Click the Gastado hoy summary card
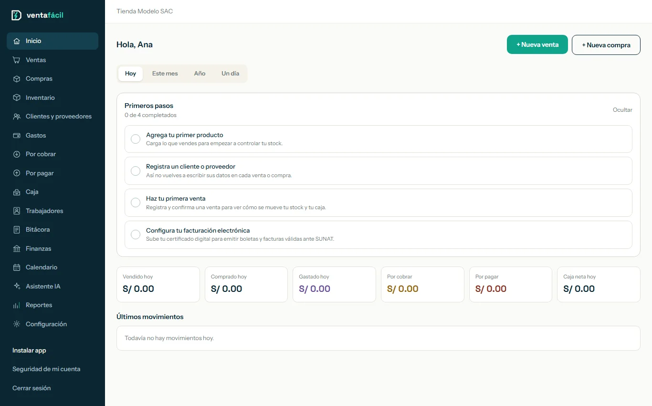 334,284
